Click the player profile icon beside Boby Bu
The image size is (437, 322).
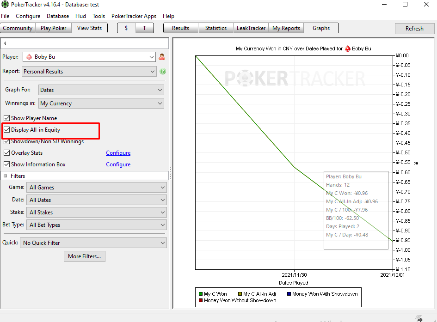(162, 57)
